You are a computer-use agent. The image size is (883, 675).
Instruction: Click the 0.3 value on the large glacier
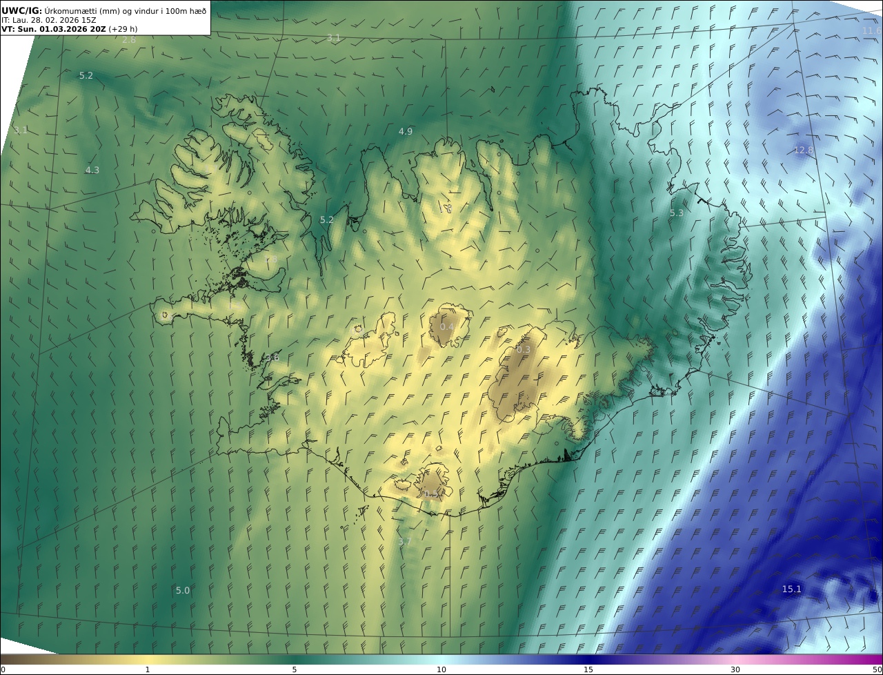[524, 349]
